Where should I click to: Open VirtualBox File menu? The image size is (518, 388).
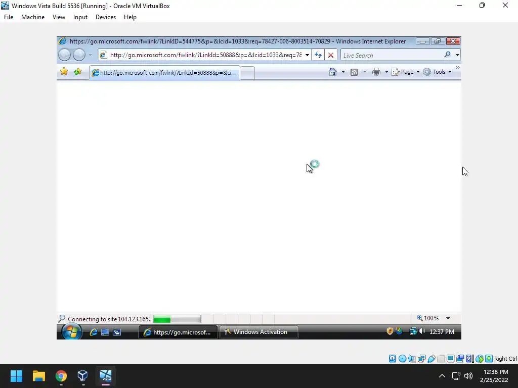(9, 17)
